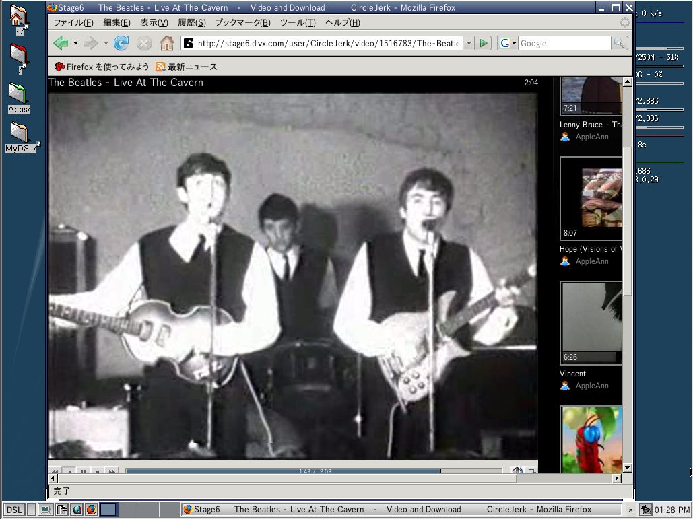
Task: Open the Apps folder on desktop
Action: (x=19, y=98)
